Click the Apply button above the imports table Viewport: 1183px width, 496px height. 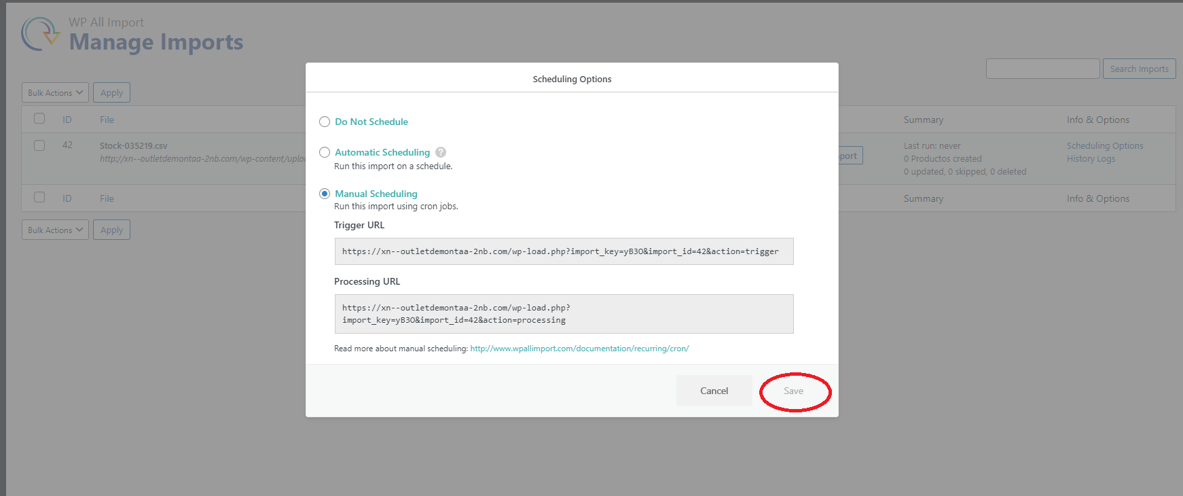111,92
